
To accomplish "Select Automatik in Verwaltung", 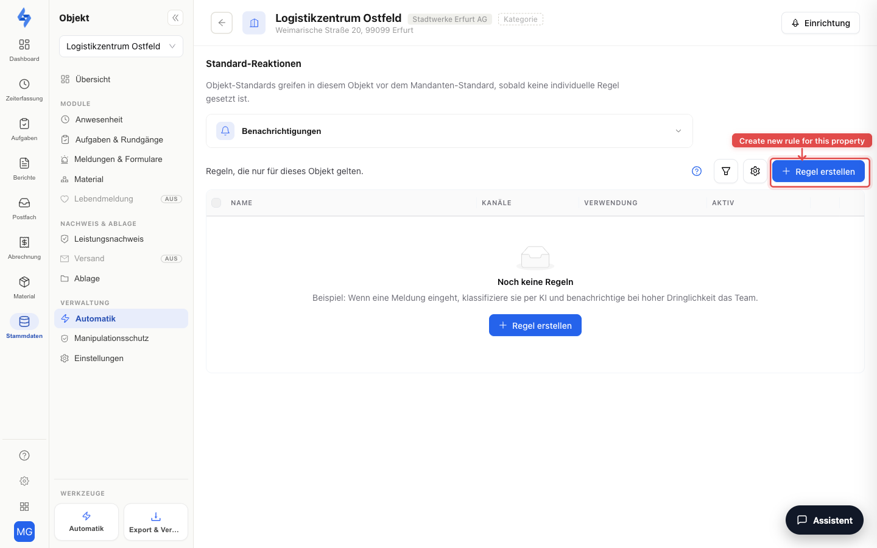I will (121, 318).
